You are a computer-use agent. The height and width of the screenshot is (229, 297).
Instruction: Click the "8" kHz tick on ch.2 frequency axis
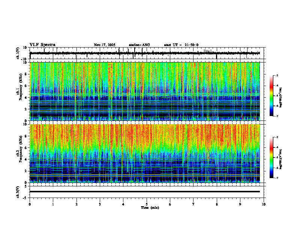coord(26,136)
